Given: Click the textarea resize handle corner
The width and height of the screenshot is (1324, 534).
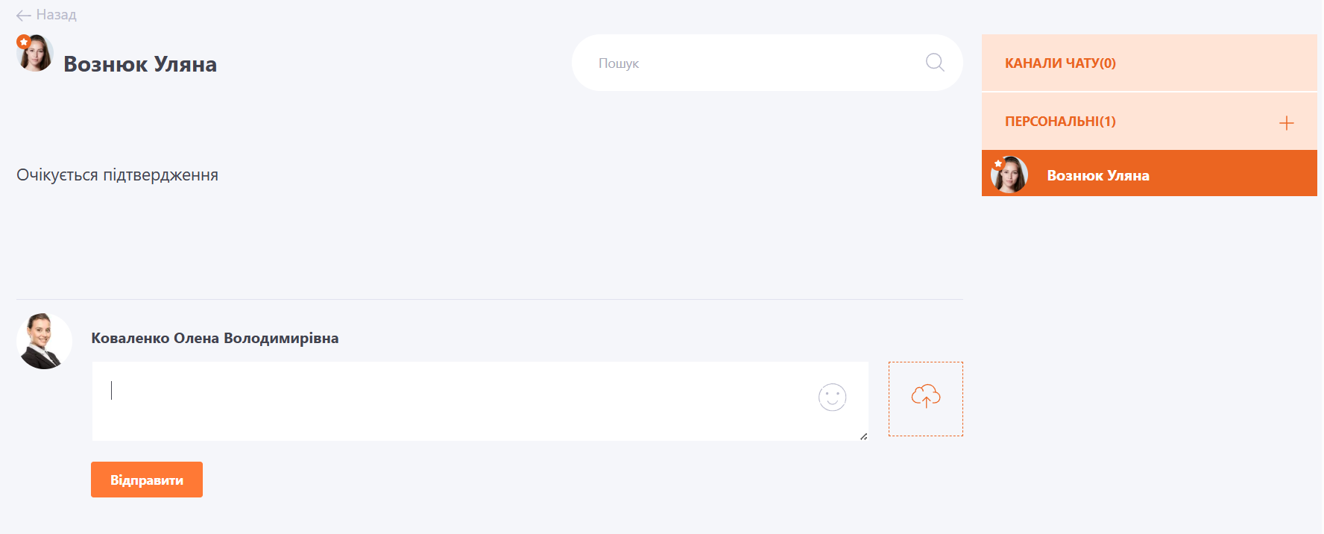Looking at the screenshot, I should tap(863, 436).
